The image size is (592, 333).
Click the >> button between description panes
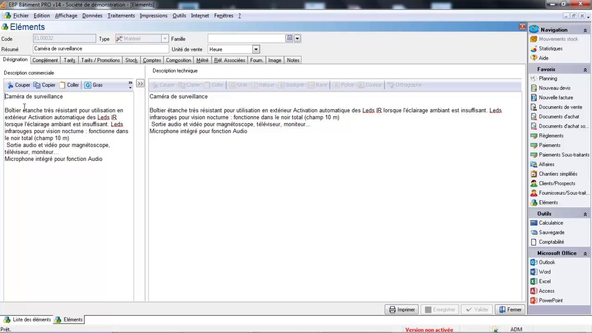pyautogui.click(x=140, y=84)
